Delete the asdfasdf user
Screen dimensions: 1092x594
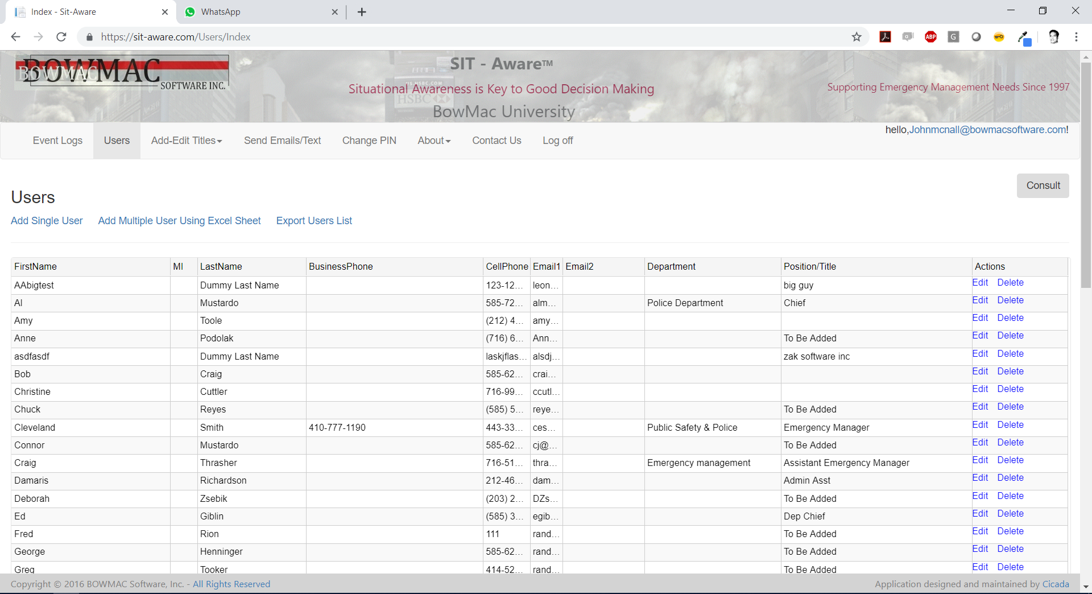pos(1010,354)
